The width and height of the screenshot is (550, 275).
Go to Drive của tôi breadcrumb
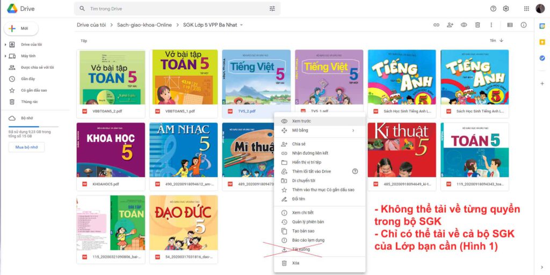(x=91, y=25)
